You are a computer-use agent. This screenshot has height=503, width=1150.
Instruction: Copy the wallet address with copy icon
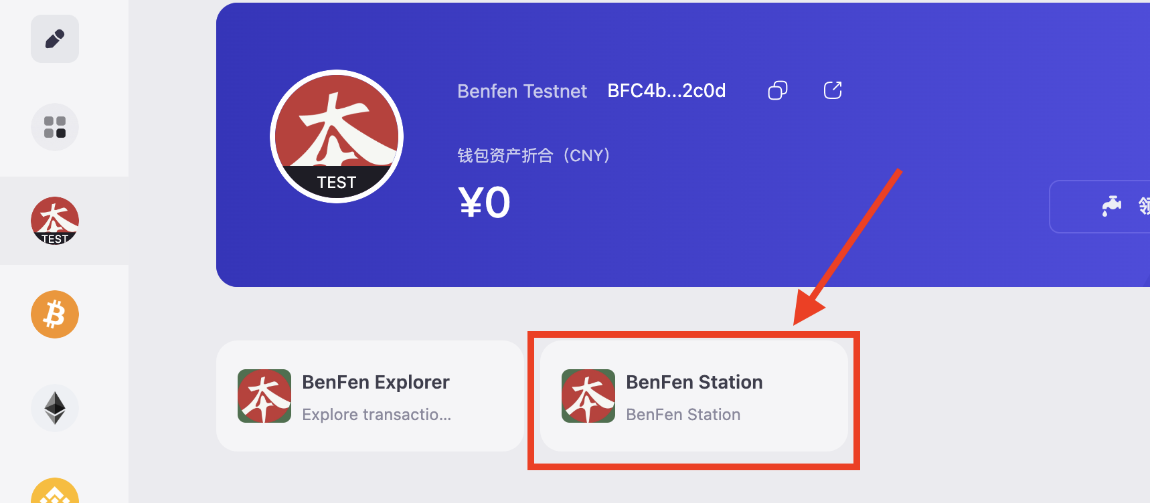click(x=777, y=90)
